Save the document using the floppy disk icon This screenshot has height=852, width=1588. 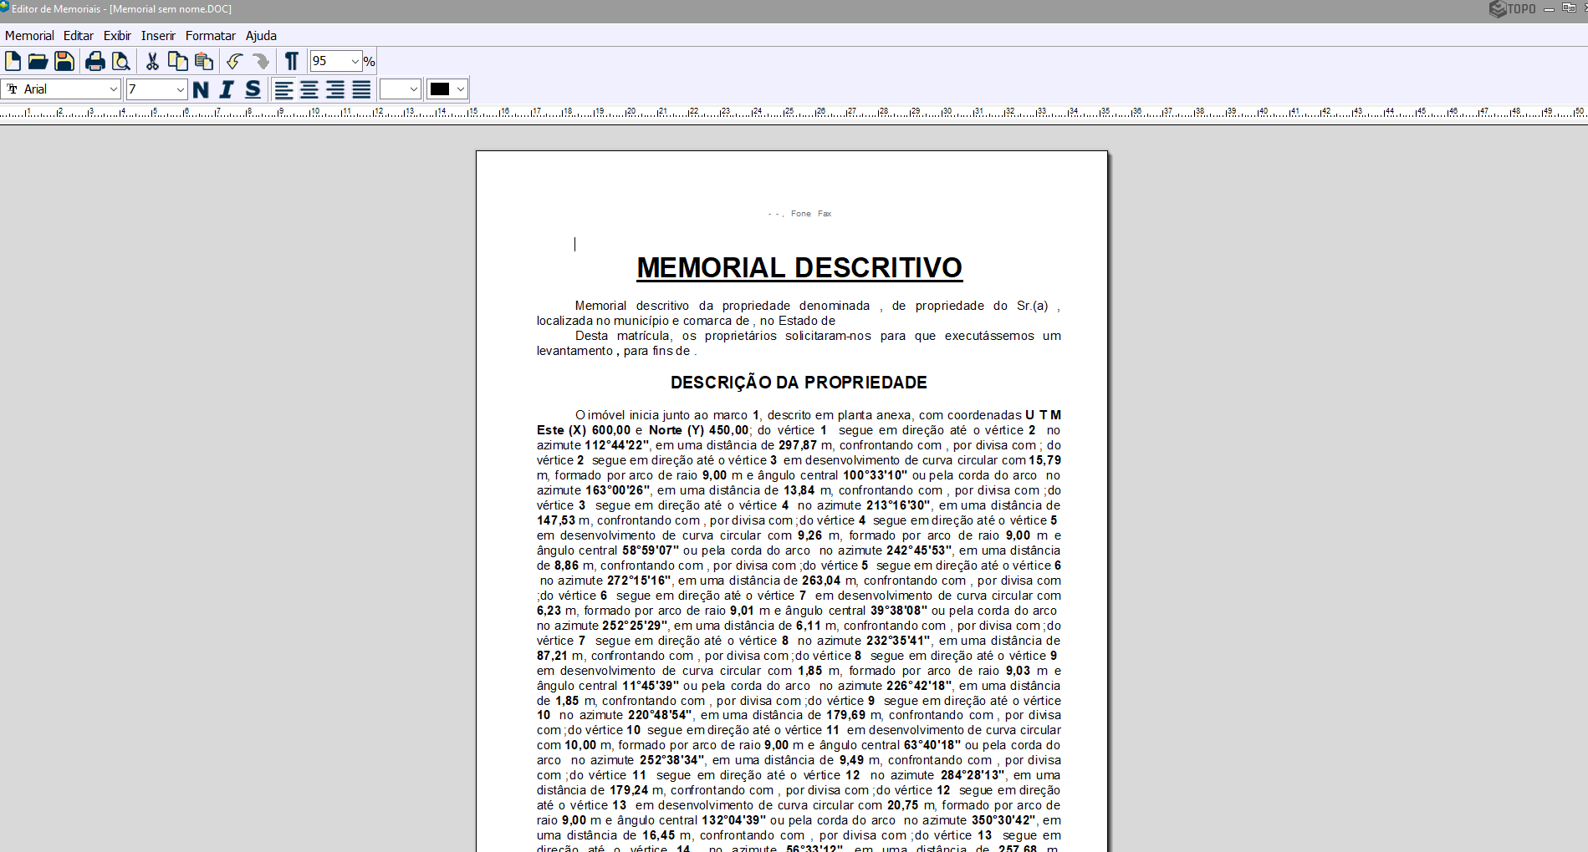[64, 61]
